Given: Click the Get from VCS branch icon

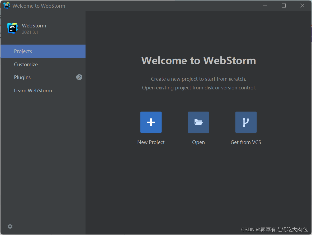Looking at the screenshot, I should [x=246, y=122].
